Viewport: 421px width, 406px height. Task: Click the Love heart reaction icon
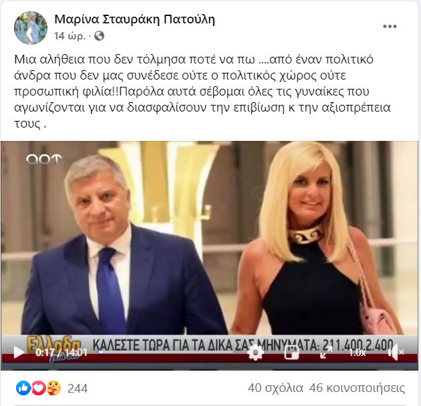(x=39, y=388)
